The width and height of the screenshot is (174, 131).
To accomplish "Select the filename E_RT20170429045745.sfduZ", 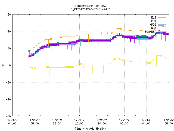I will click(90, 9).
